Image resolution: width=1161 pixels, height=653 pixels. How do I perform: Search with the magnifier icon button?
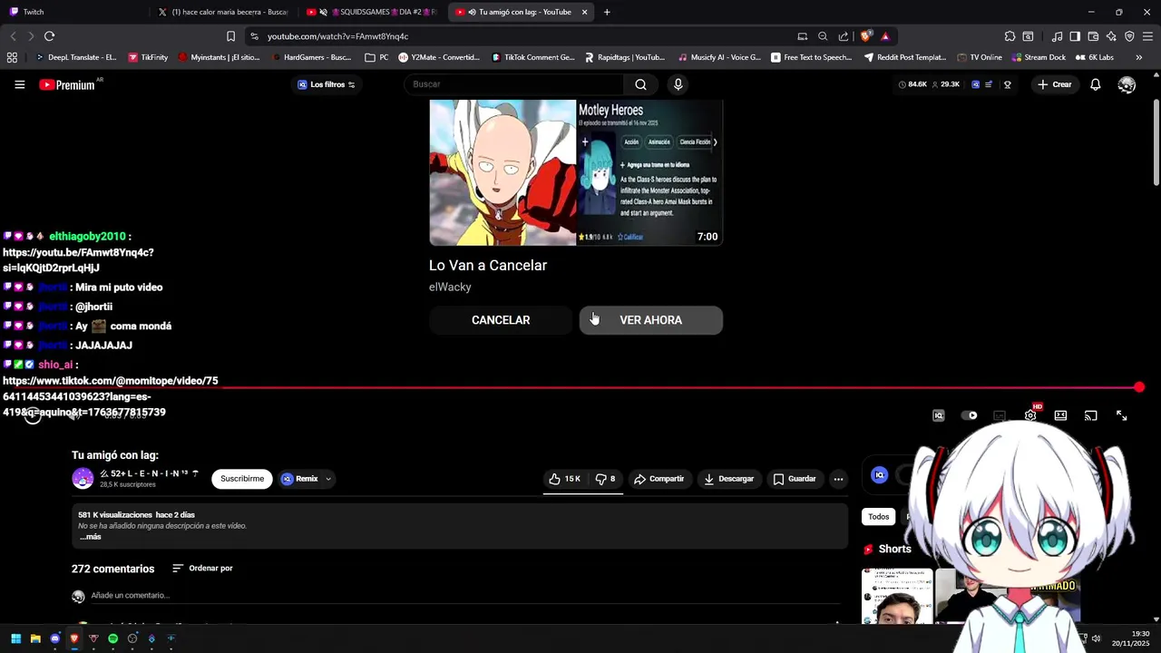[x=640, y=84]
